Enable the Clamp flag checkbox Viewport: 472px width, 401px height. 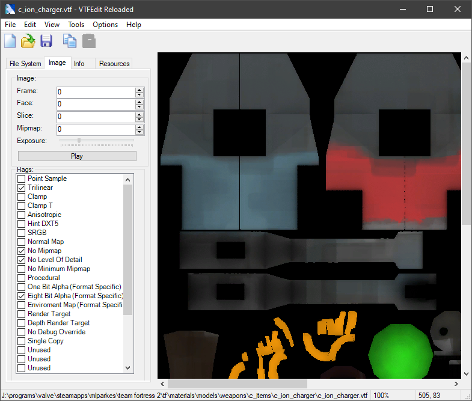coord(22,197)
